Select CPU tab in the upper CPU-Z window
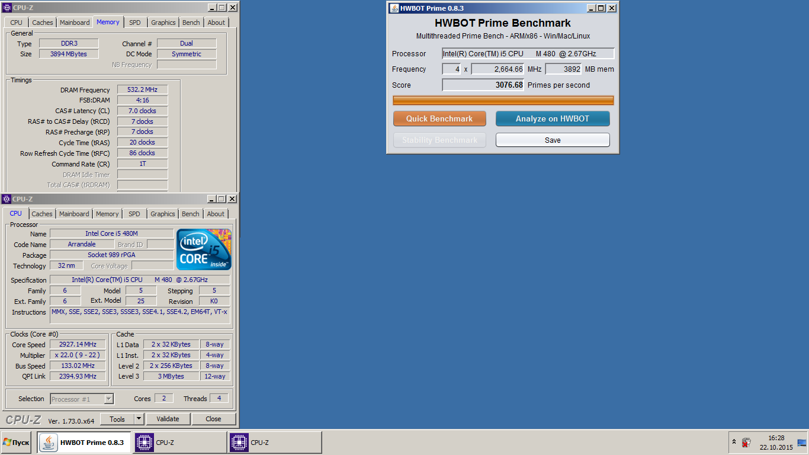The height and width of the screenshot is (455, 809). pos(17,23)
